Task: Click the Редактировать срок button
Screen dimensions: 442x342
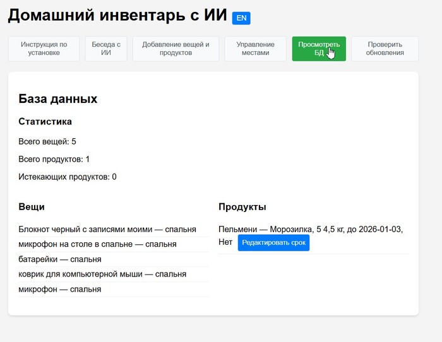Action: coord(273,243)
